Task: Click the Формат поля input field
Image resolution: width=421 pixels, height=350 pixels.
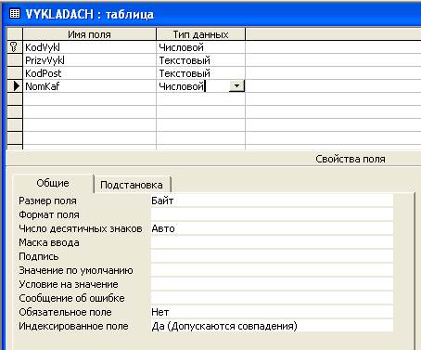Action: (272, 214)
